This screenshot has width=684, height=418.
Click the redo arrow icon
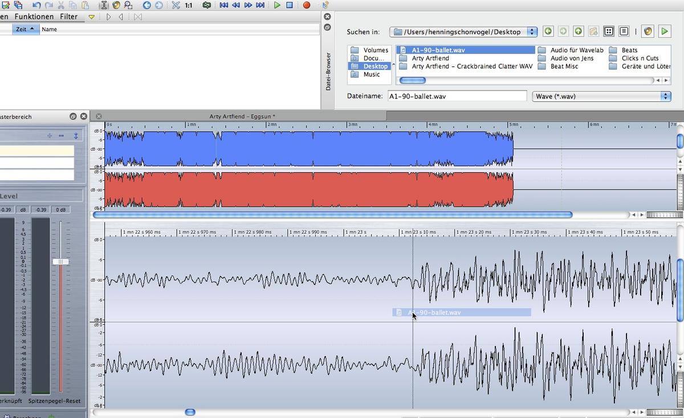coord(48,5)
